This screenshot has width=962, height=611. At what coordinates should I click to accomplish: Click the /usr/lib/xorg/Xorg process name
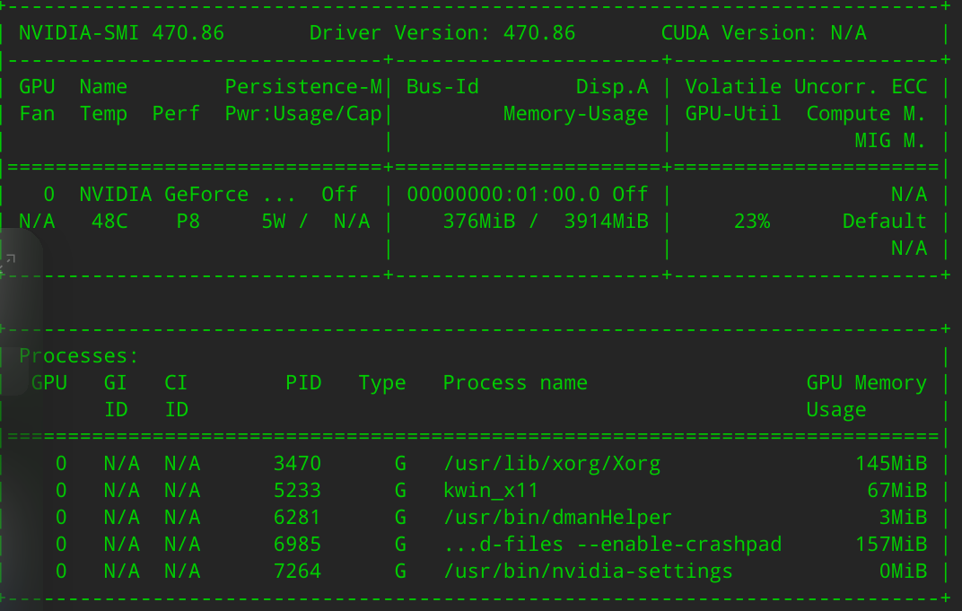pos(552,464)
